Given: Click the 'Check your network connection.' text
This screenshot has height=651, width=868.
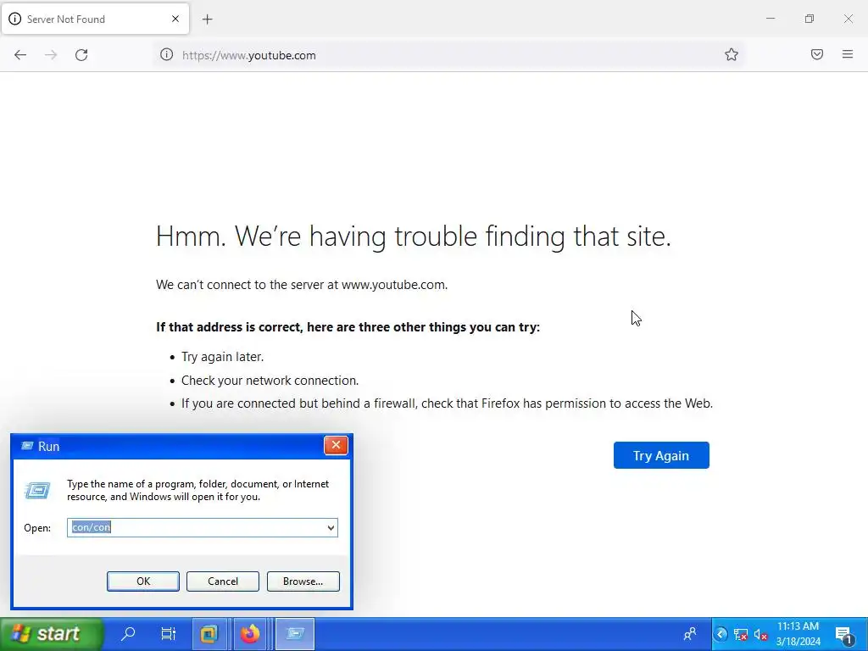Looking at the screenshot, I should coord(270,381).
